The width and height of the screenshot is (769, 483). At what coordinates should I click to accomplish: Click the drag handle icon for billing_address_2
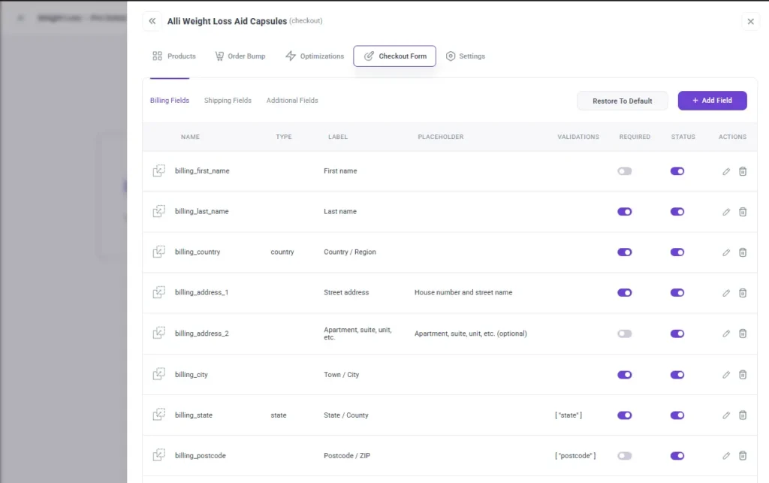(159, 333)
